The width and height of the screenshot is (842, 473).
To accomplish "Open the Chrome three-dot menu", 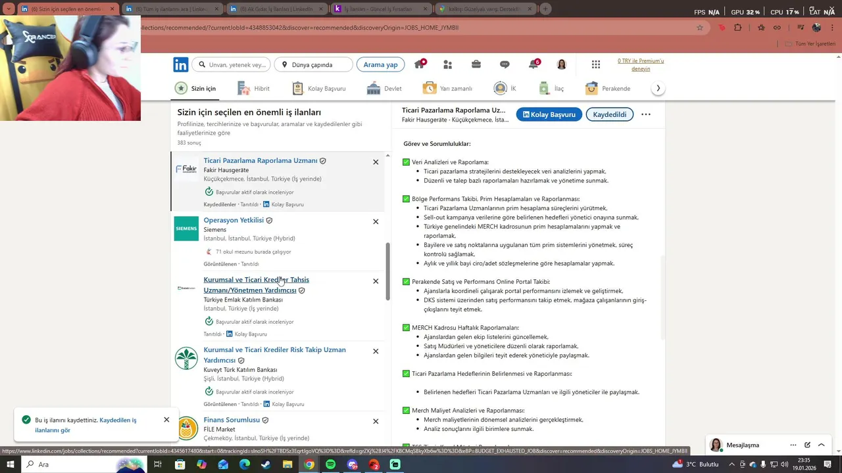I will (833, 28).
